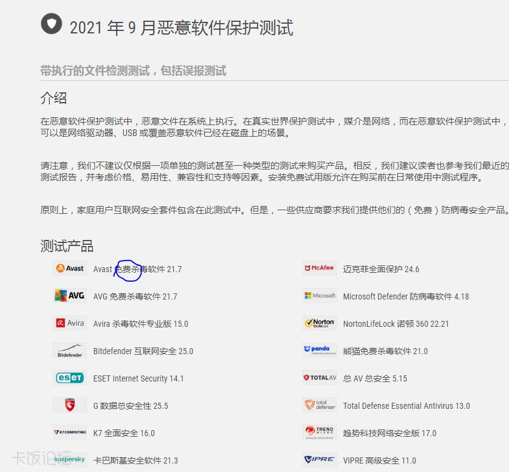
Task: Open the Microsoft Defender 防病毒软件 4.18 link
Action: coord(406,296)
